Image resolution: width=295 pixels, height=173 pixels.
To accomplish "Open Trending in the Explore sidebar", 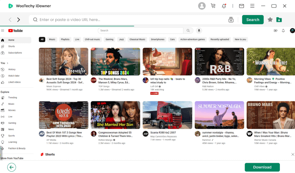I will click(x=12, y=98).
